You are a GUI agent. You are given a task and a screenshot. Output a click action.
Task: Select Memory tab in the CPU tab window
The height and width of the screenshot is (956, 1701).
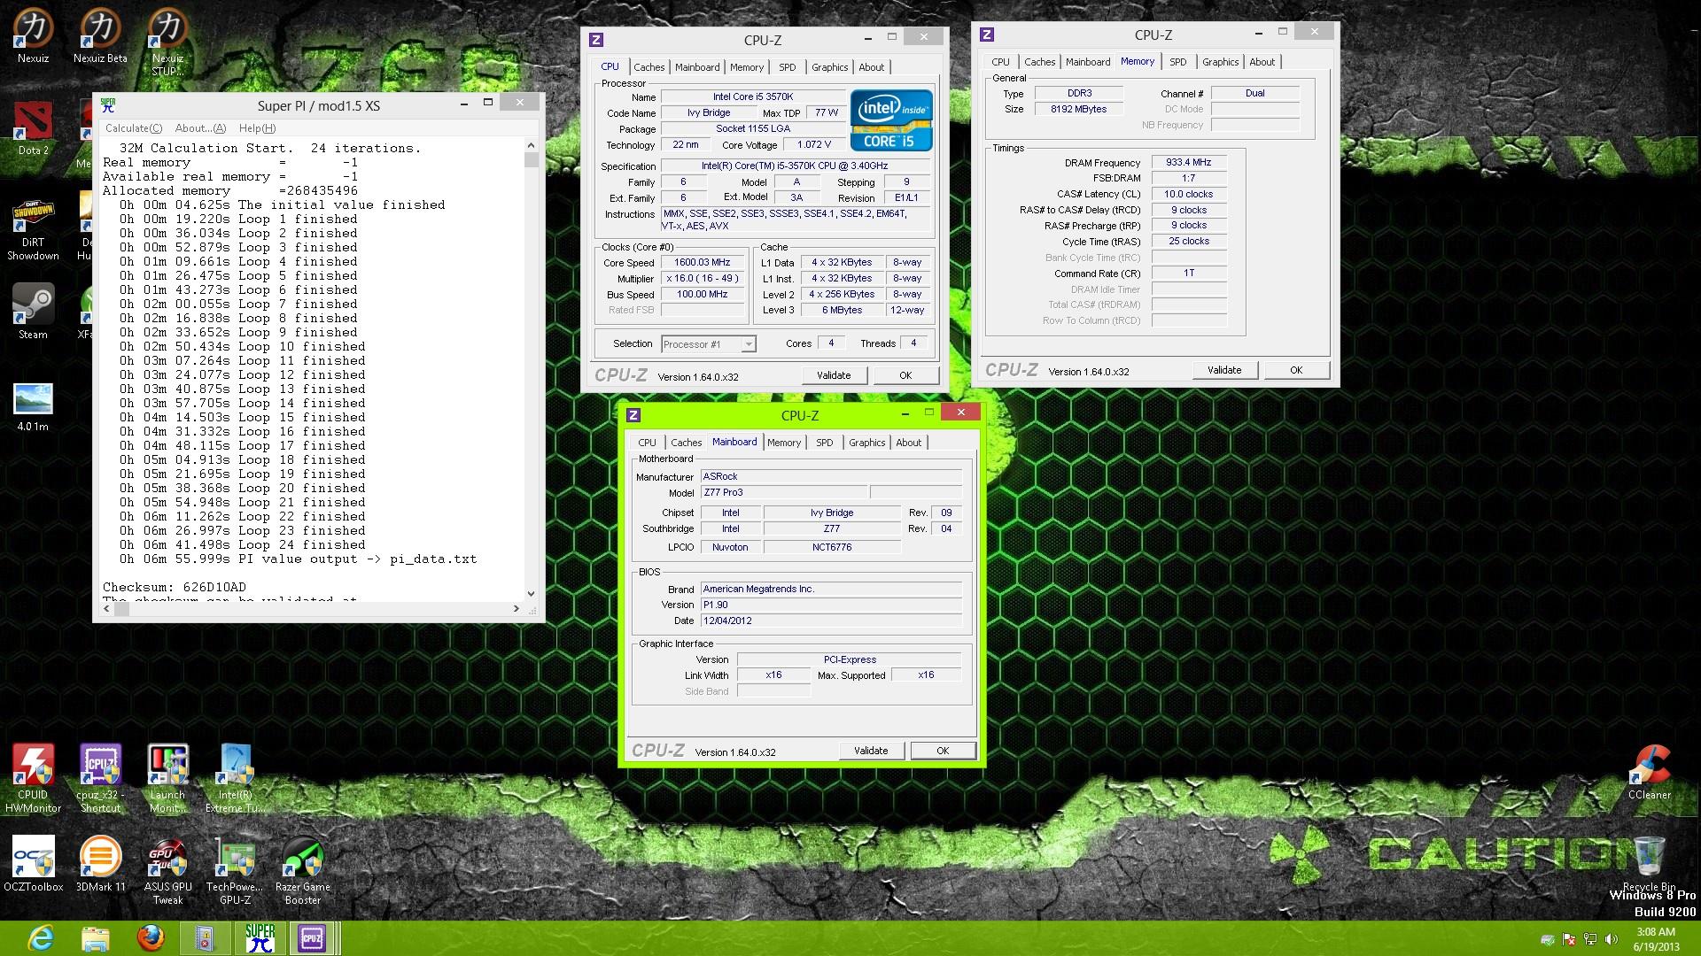[x=747, y=67]
